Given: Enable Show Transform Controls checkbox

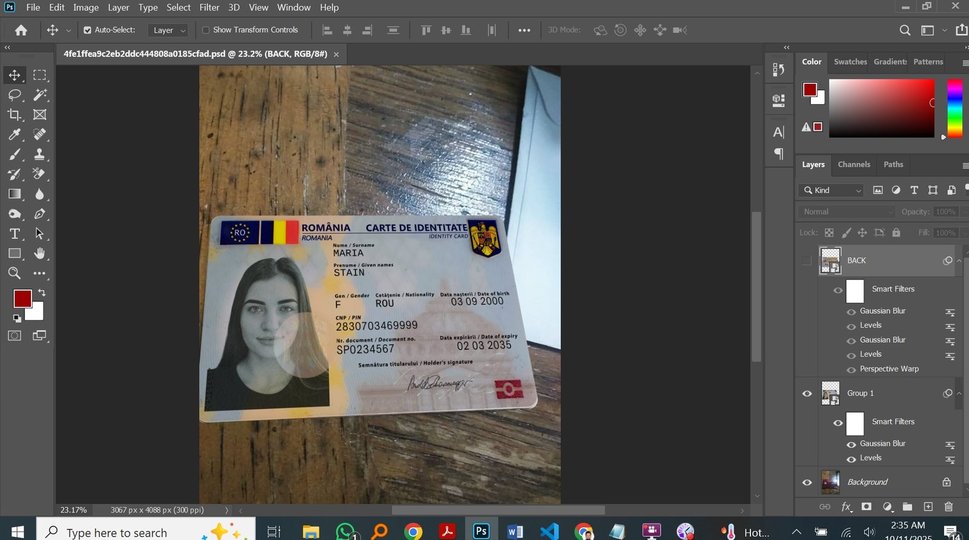Looking at the screenshot, I should (x=206, y=30).
